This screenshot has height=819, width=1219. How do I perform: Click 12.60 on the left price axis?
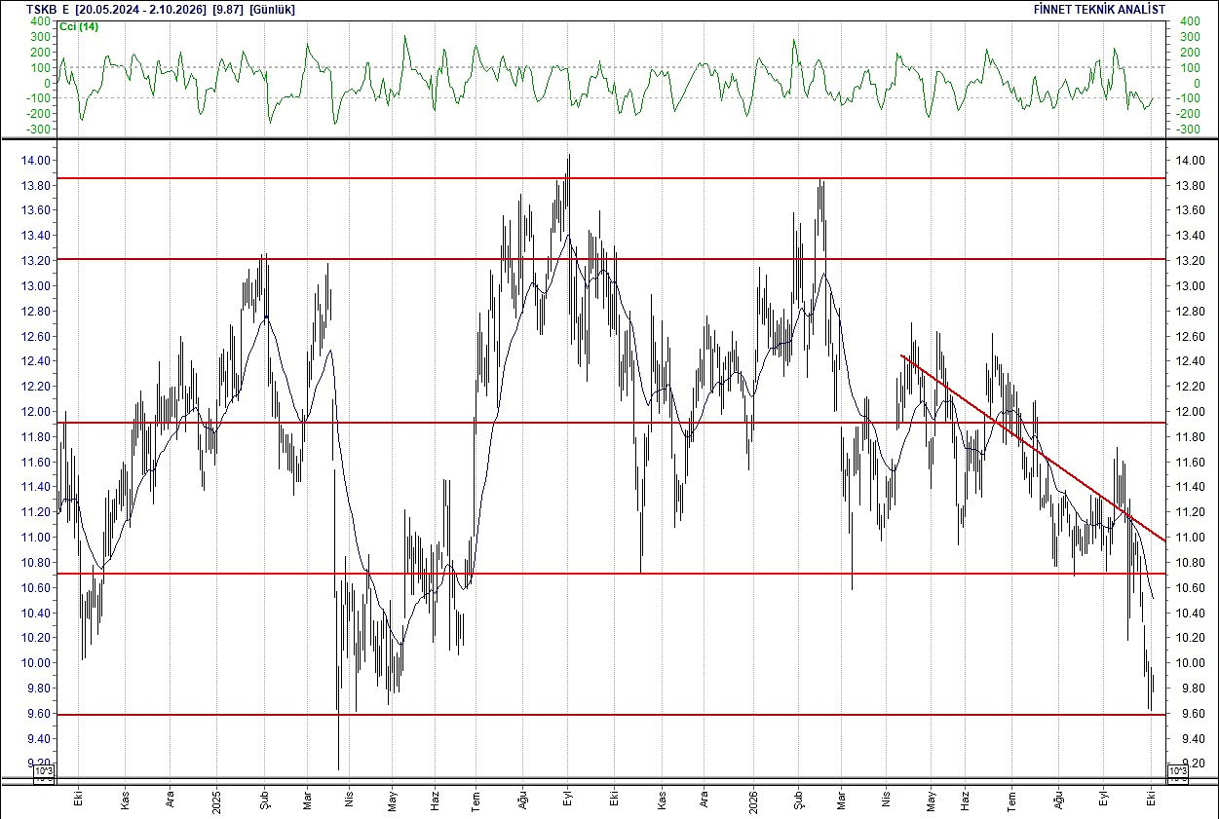[38, 337]
